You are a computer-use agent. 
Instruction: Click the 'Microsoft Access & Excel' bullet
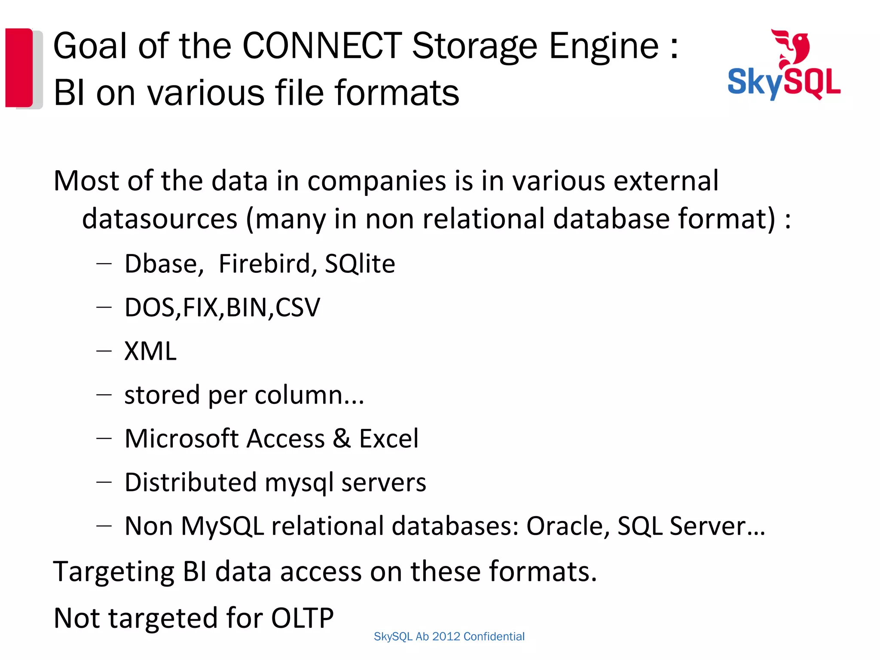point(271,439)
